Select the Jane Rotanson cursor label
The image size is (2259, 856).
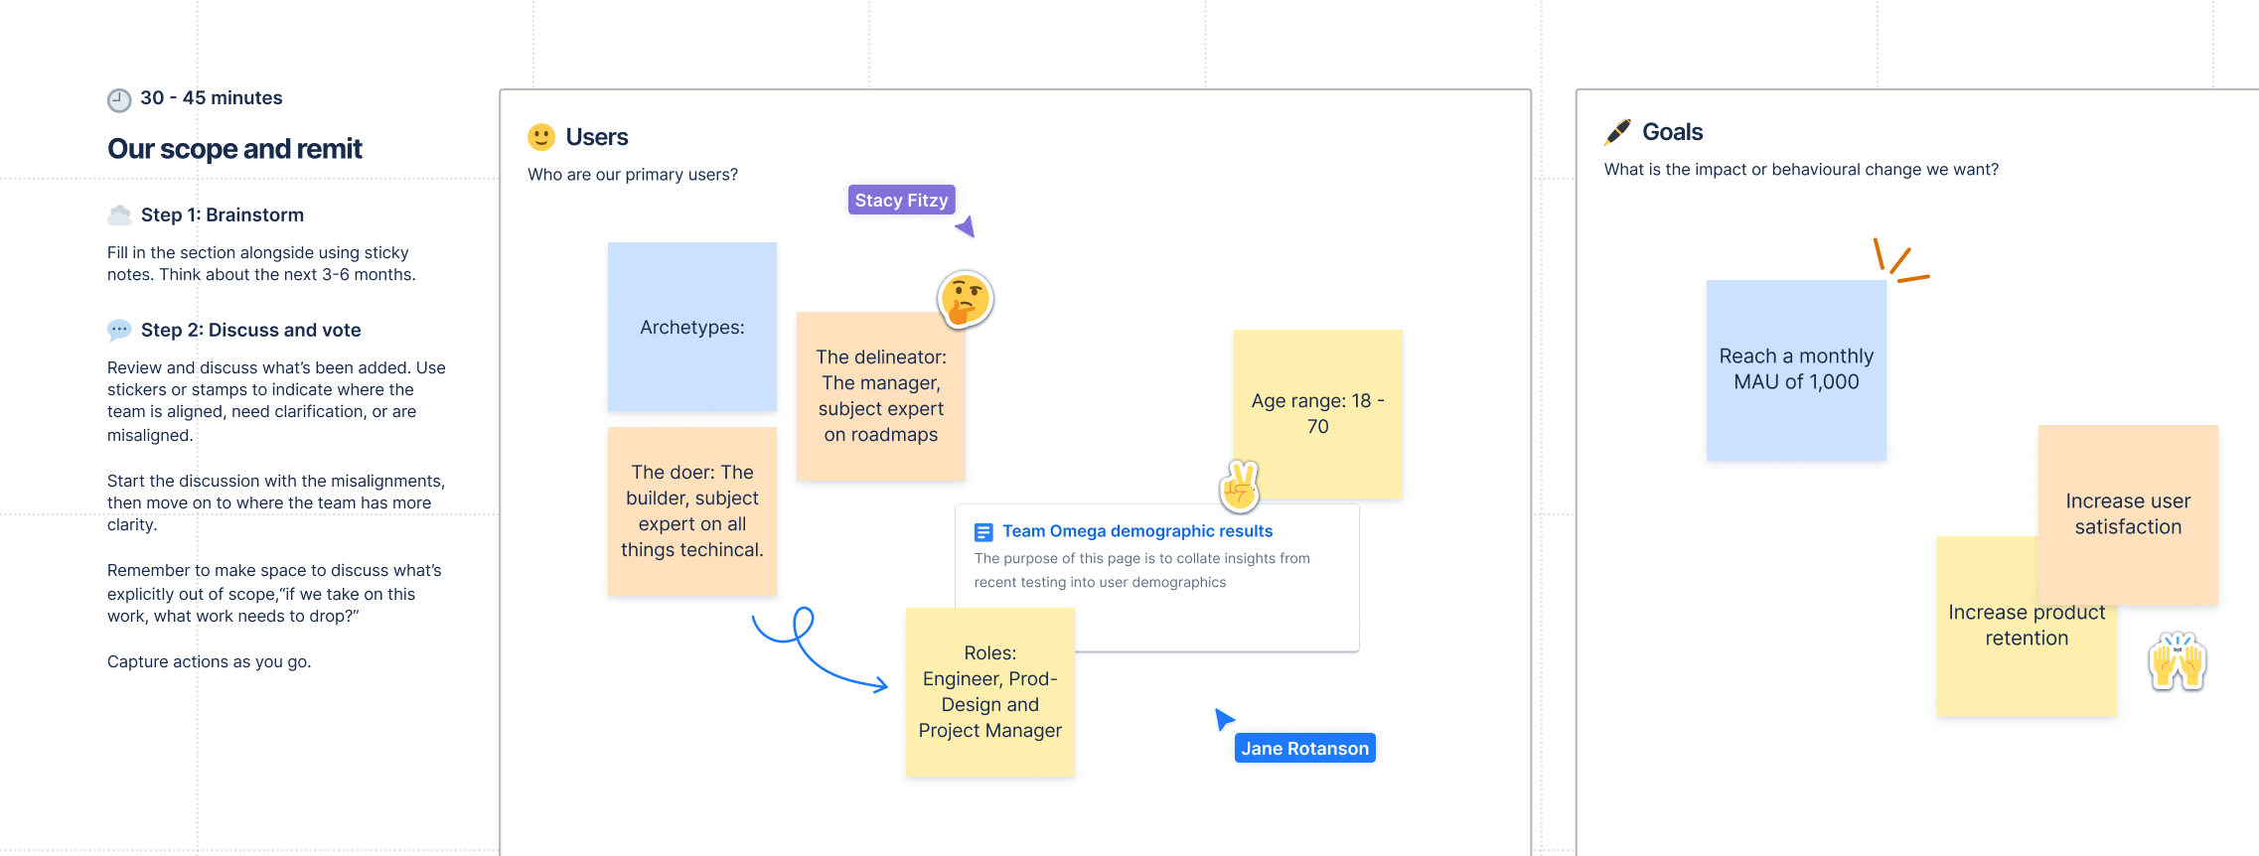1304,748
